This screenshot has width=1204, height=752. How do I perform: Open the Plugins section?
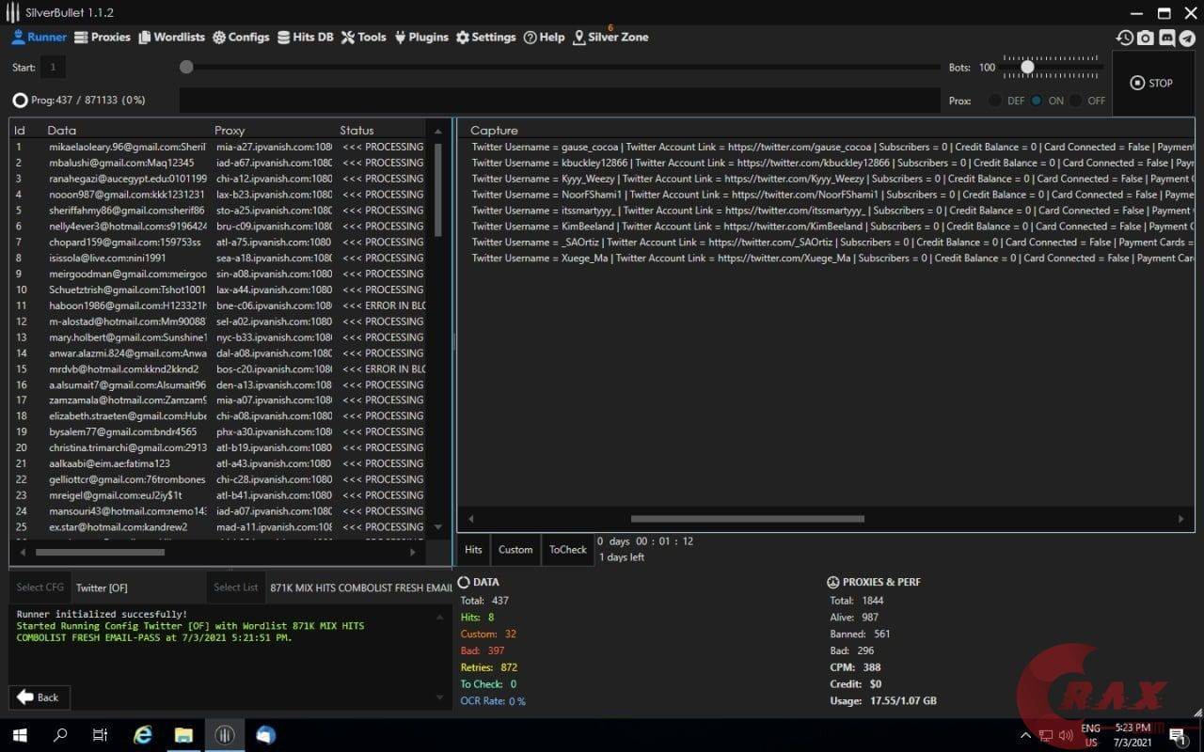[x=420, y=38]
